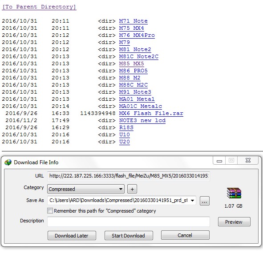
Task: Open the MA01 Metal directory link
Action: pyautogui.click(x=137, y=99)
